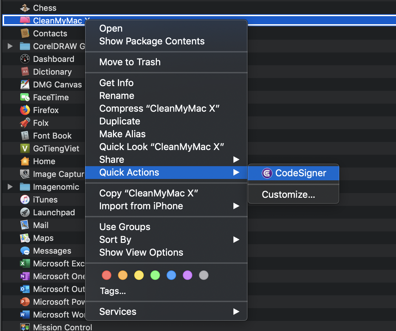Click Get Info in the context menu

(116, 83)
